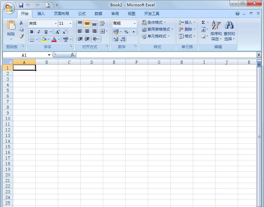Click 插入 in the cells group
Screen dimensions: 264x207
187,23
